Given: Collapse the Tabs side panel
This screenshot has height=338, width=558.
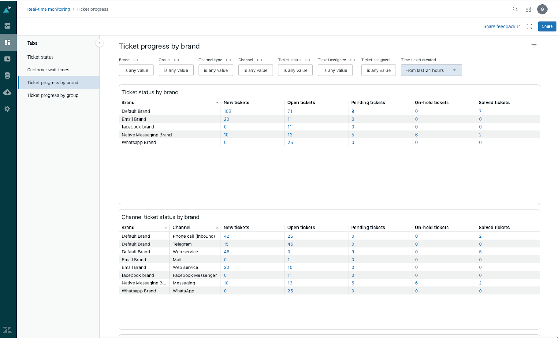Looking at the screenshot, I should click(99, 43).
